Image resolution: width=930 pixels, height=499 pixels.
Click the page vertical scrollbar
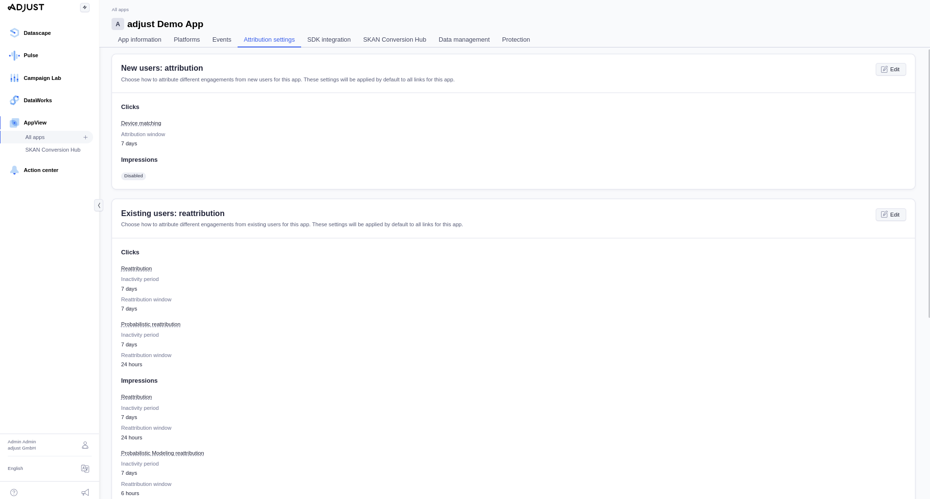point(929,184)
